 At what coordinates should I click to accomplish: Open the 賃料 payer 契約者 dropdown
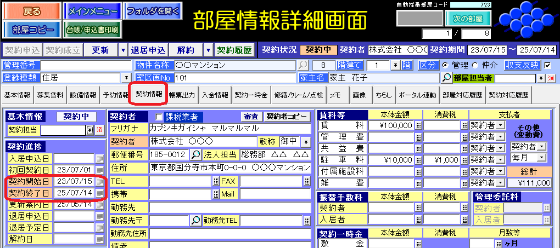coord(500,125)
